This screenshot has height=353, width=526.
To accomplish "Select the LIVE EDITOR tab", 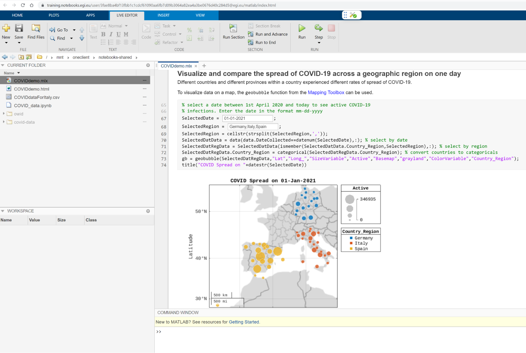I will tap(127, 15).
